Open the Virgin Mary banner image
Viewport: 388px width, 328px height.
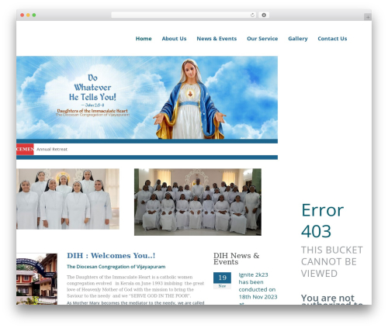pos(147,98)
